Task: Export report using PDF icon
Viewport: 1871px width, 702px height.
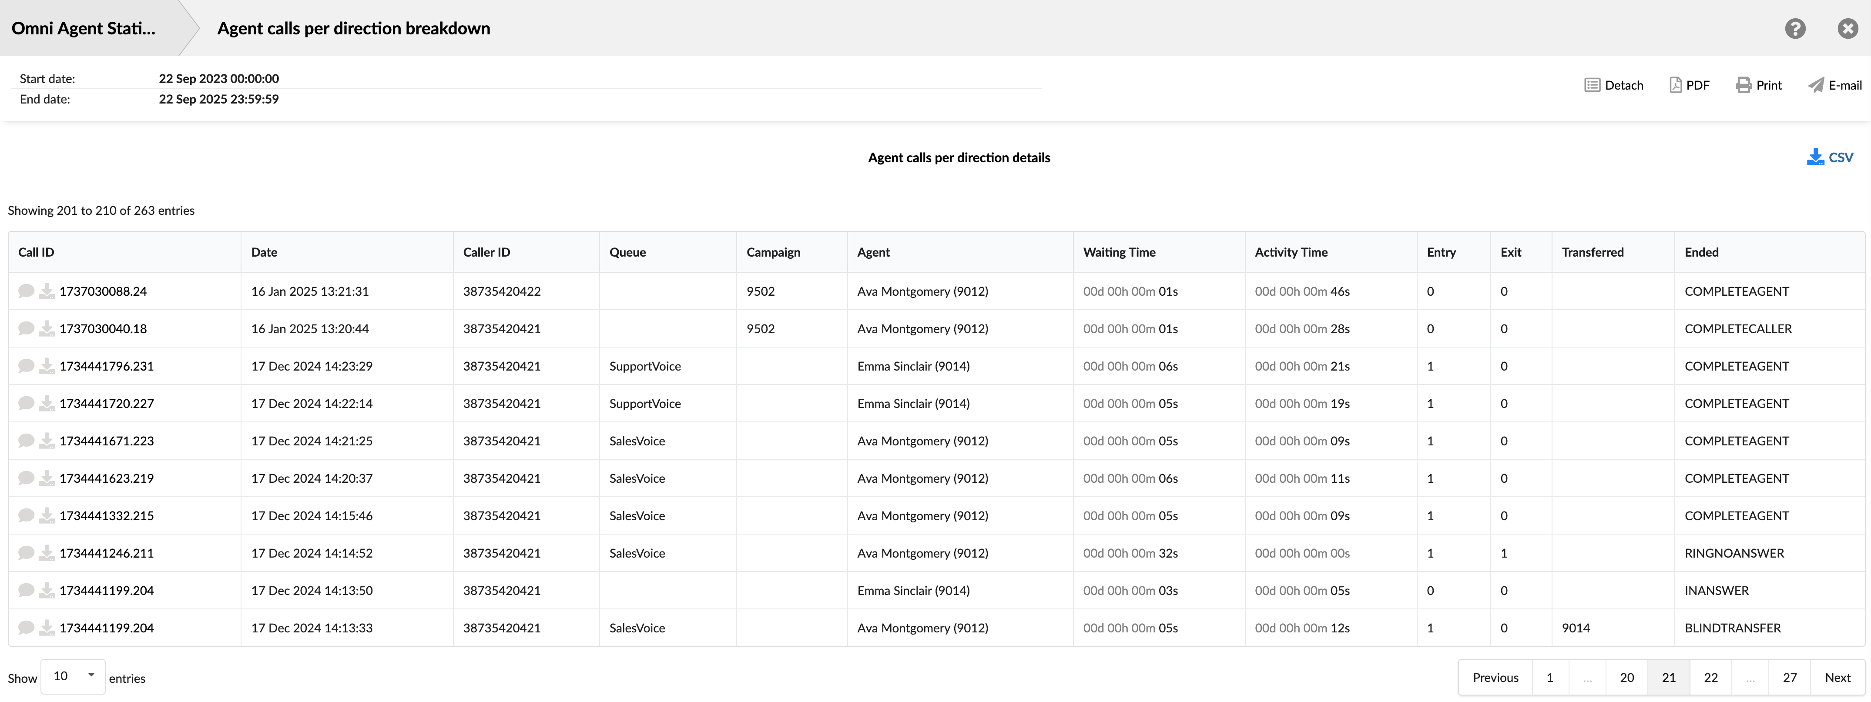Action: point(1676,85)
